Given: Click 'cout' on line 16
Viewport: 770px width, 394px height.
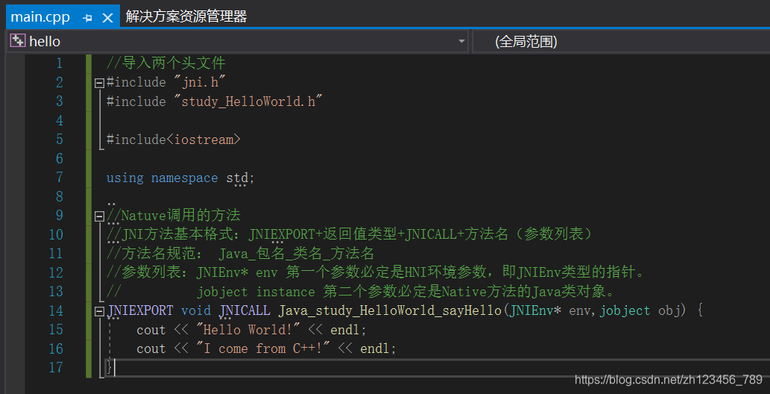Looking at the screenshot, I should (151, 348).
